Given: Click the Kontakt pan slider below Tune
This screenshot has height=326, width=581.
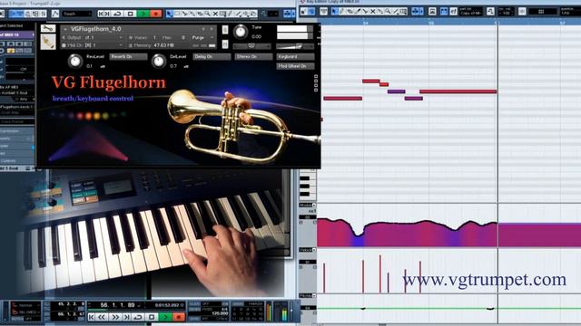Looking at the screenshot, I should 251,46.
